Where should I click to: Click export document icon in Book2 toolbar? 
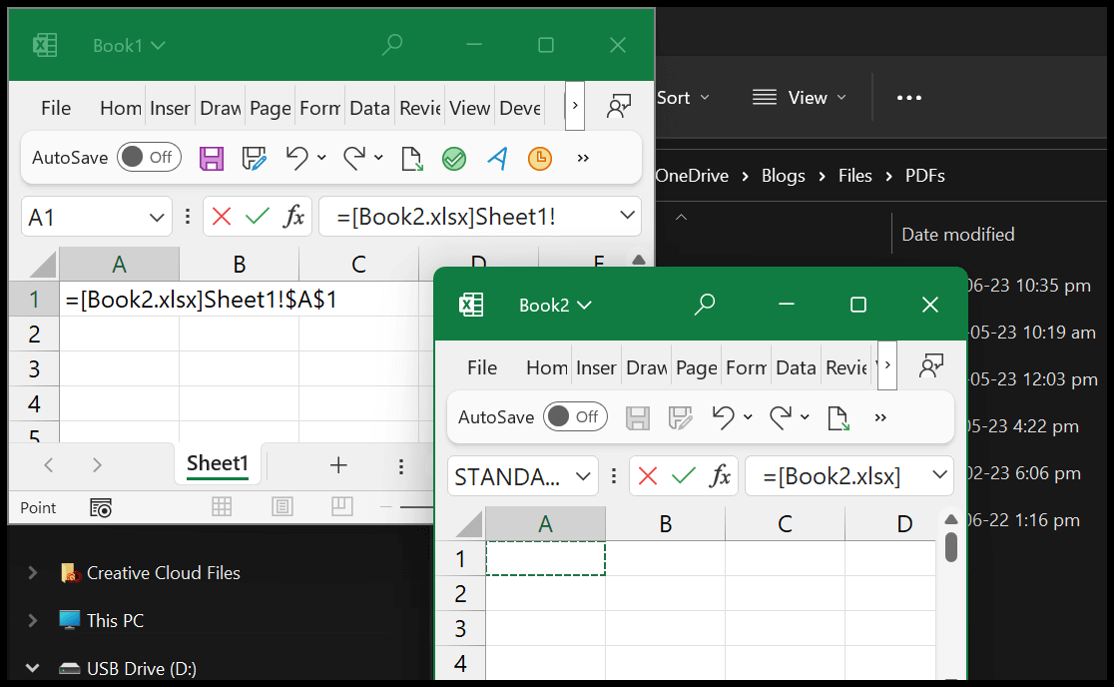pos(837,417)
